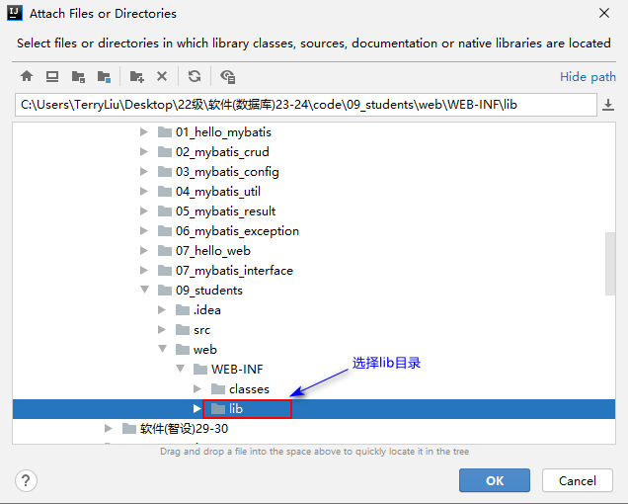Image resolution: width=628 pixels, height=504 pixels.
Task: Collapse the WEB-INF folder arrow
Action: click(180, 369)
